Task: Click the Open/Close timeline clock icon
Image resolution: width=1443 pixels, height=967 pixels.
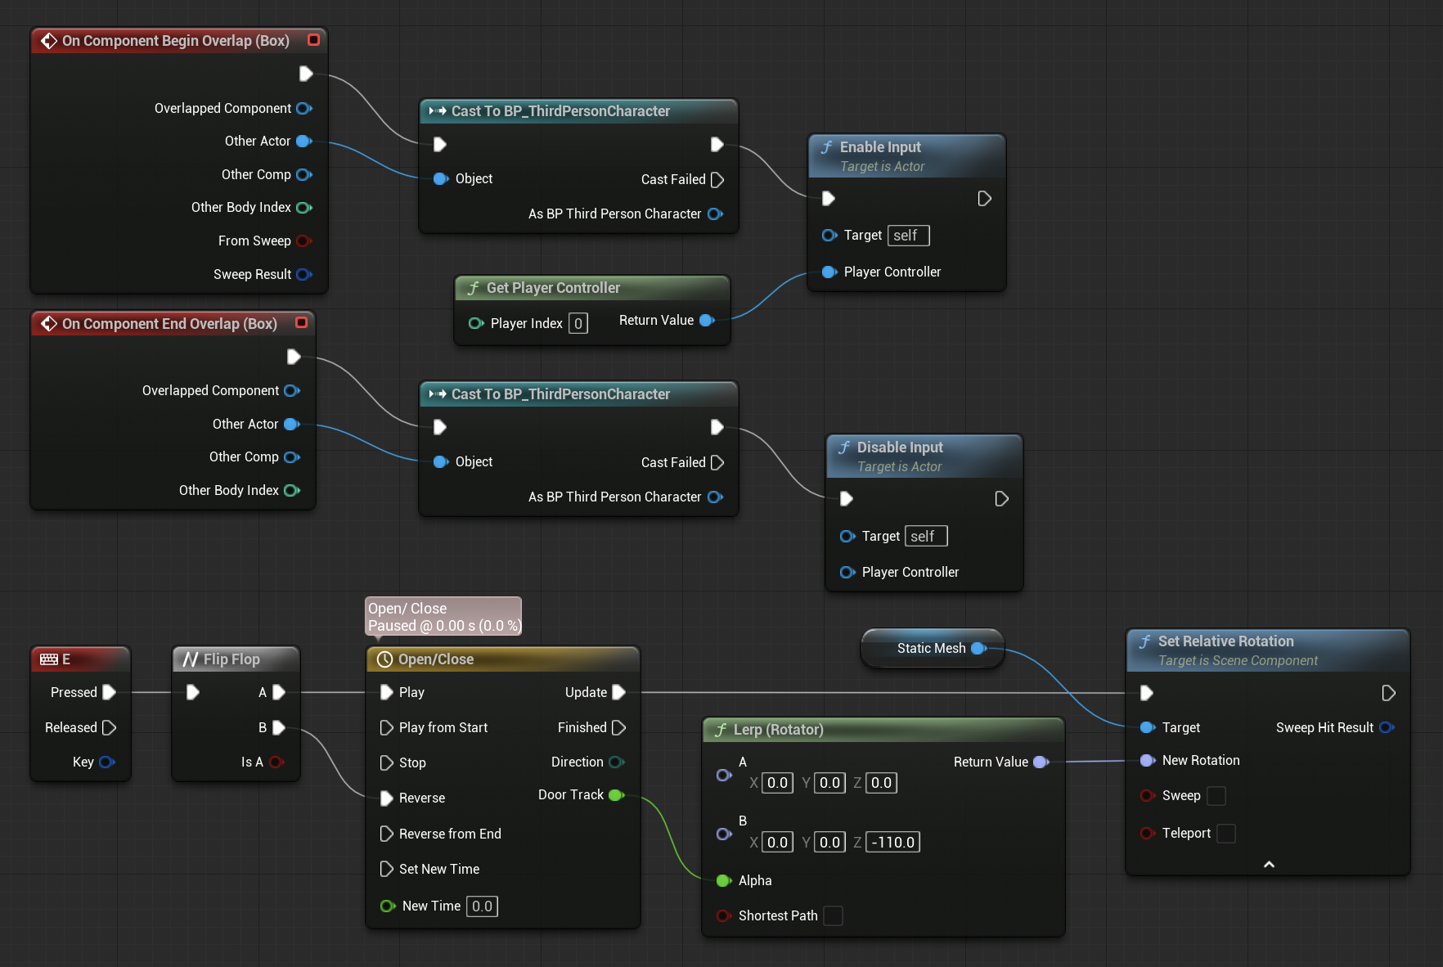Action: [384, 659]
